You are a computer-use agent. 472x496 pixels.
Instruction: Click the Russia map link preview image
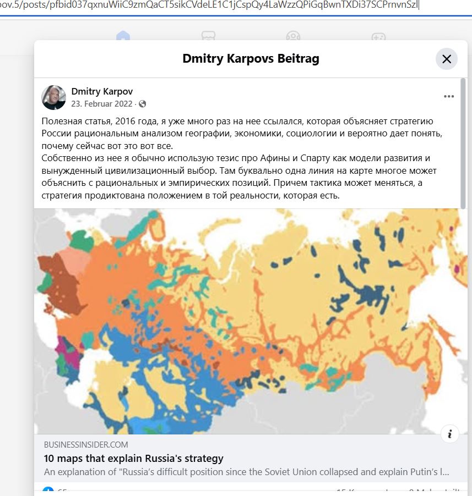coord(251,321)
